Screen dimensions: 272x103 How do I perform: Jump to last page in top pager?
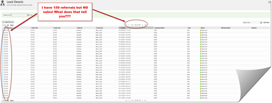pyautogui.click(x=145, y=25)
